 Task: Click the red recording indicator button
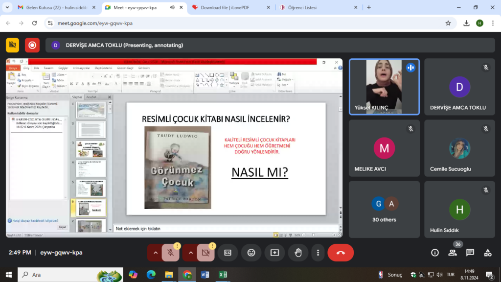pyautogui.click(x=32, y=45)
